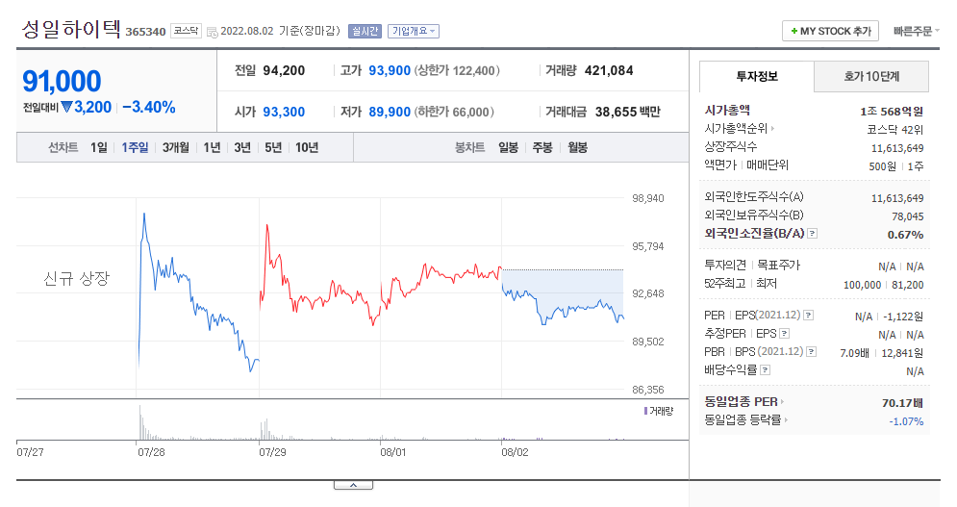Open help icon next to 배당수익률

point(765,370)
